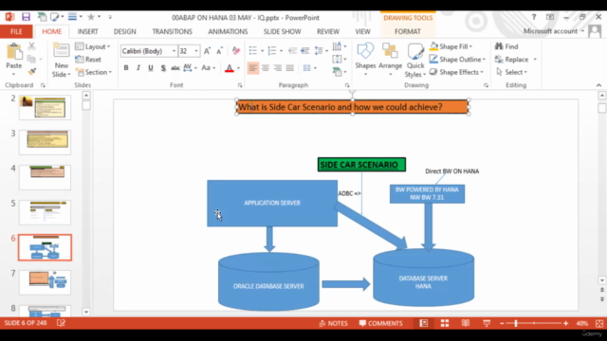Switch to the INSERT tab

87,31
